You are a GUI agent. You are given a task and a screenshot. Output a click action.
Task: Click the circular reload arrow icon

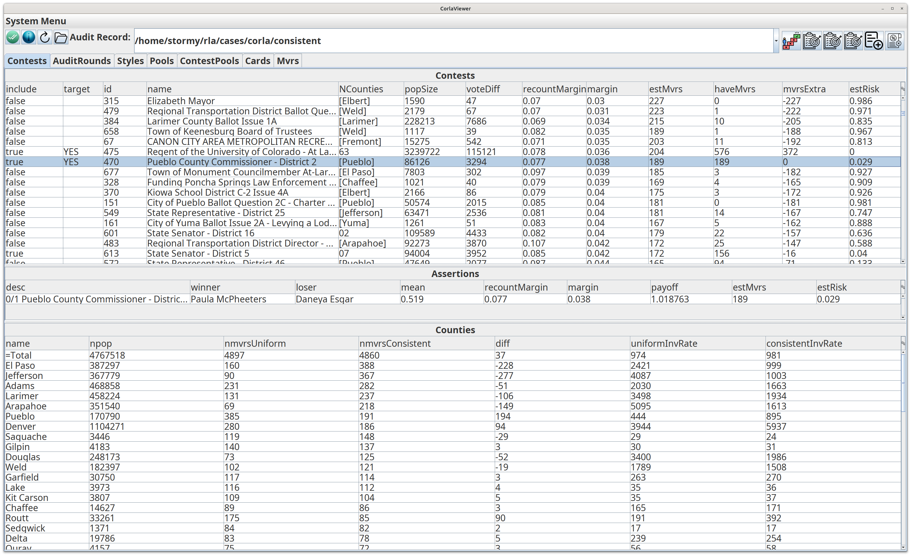pos(45,37)
